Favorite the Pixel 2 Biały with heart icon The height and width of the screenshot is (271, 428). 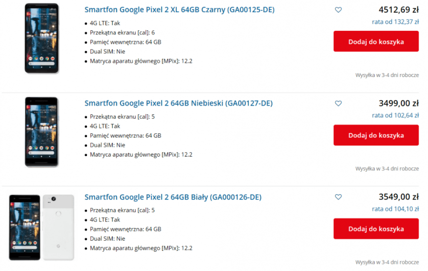coord(338,197)
